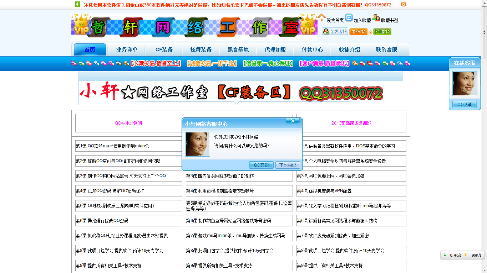This screenshot has height=273, width=487.
Task: Click QQ交谈 in the popup dialog
Action: pos(261,165)
